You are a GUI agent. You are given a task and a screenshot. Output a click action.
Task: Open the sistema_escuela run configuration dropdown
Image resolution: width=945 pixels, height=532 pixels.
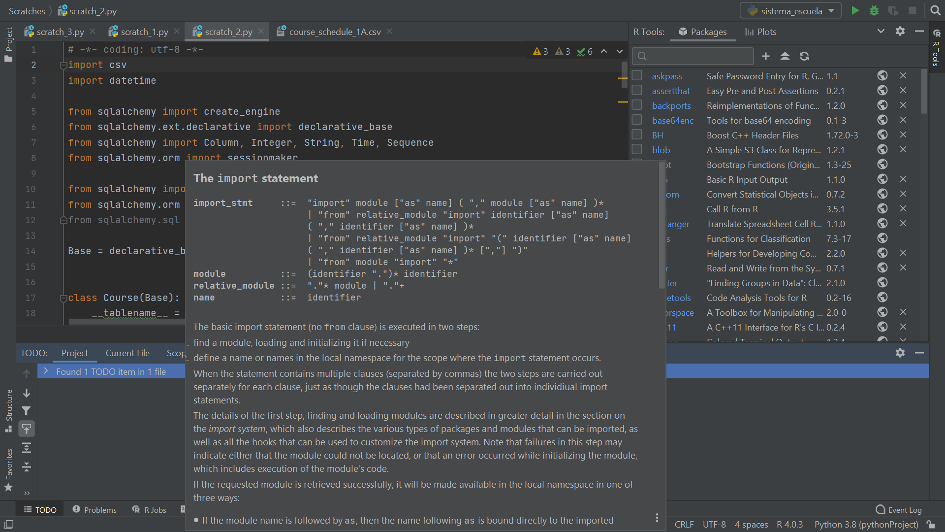click(x=832, y=10)
